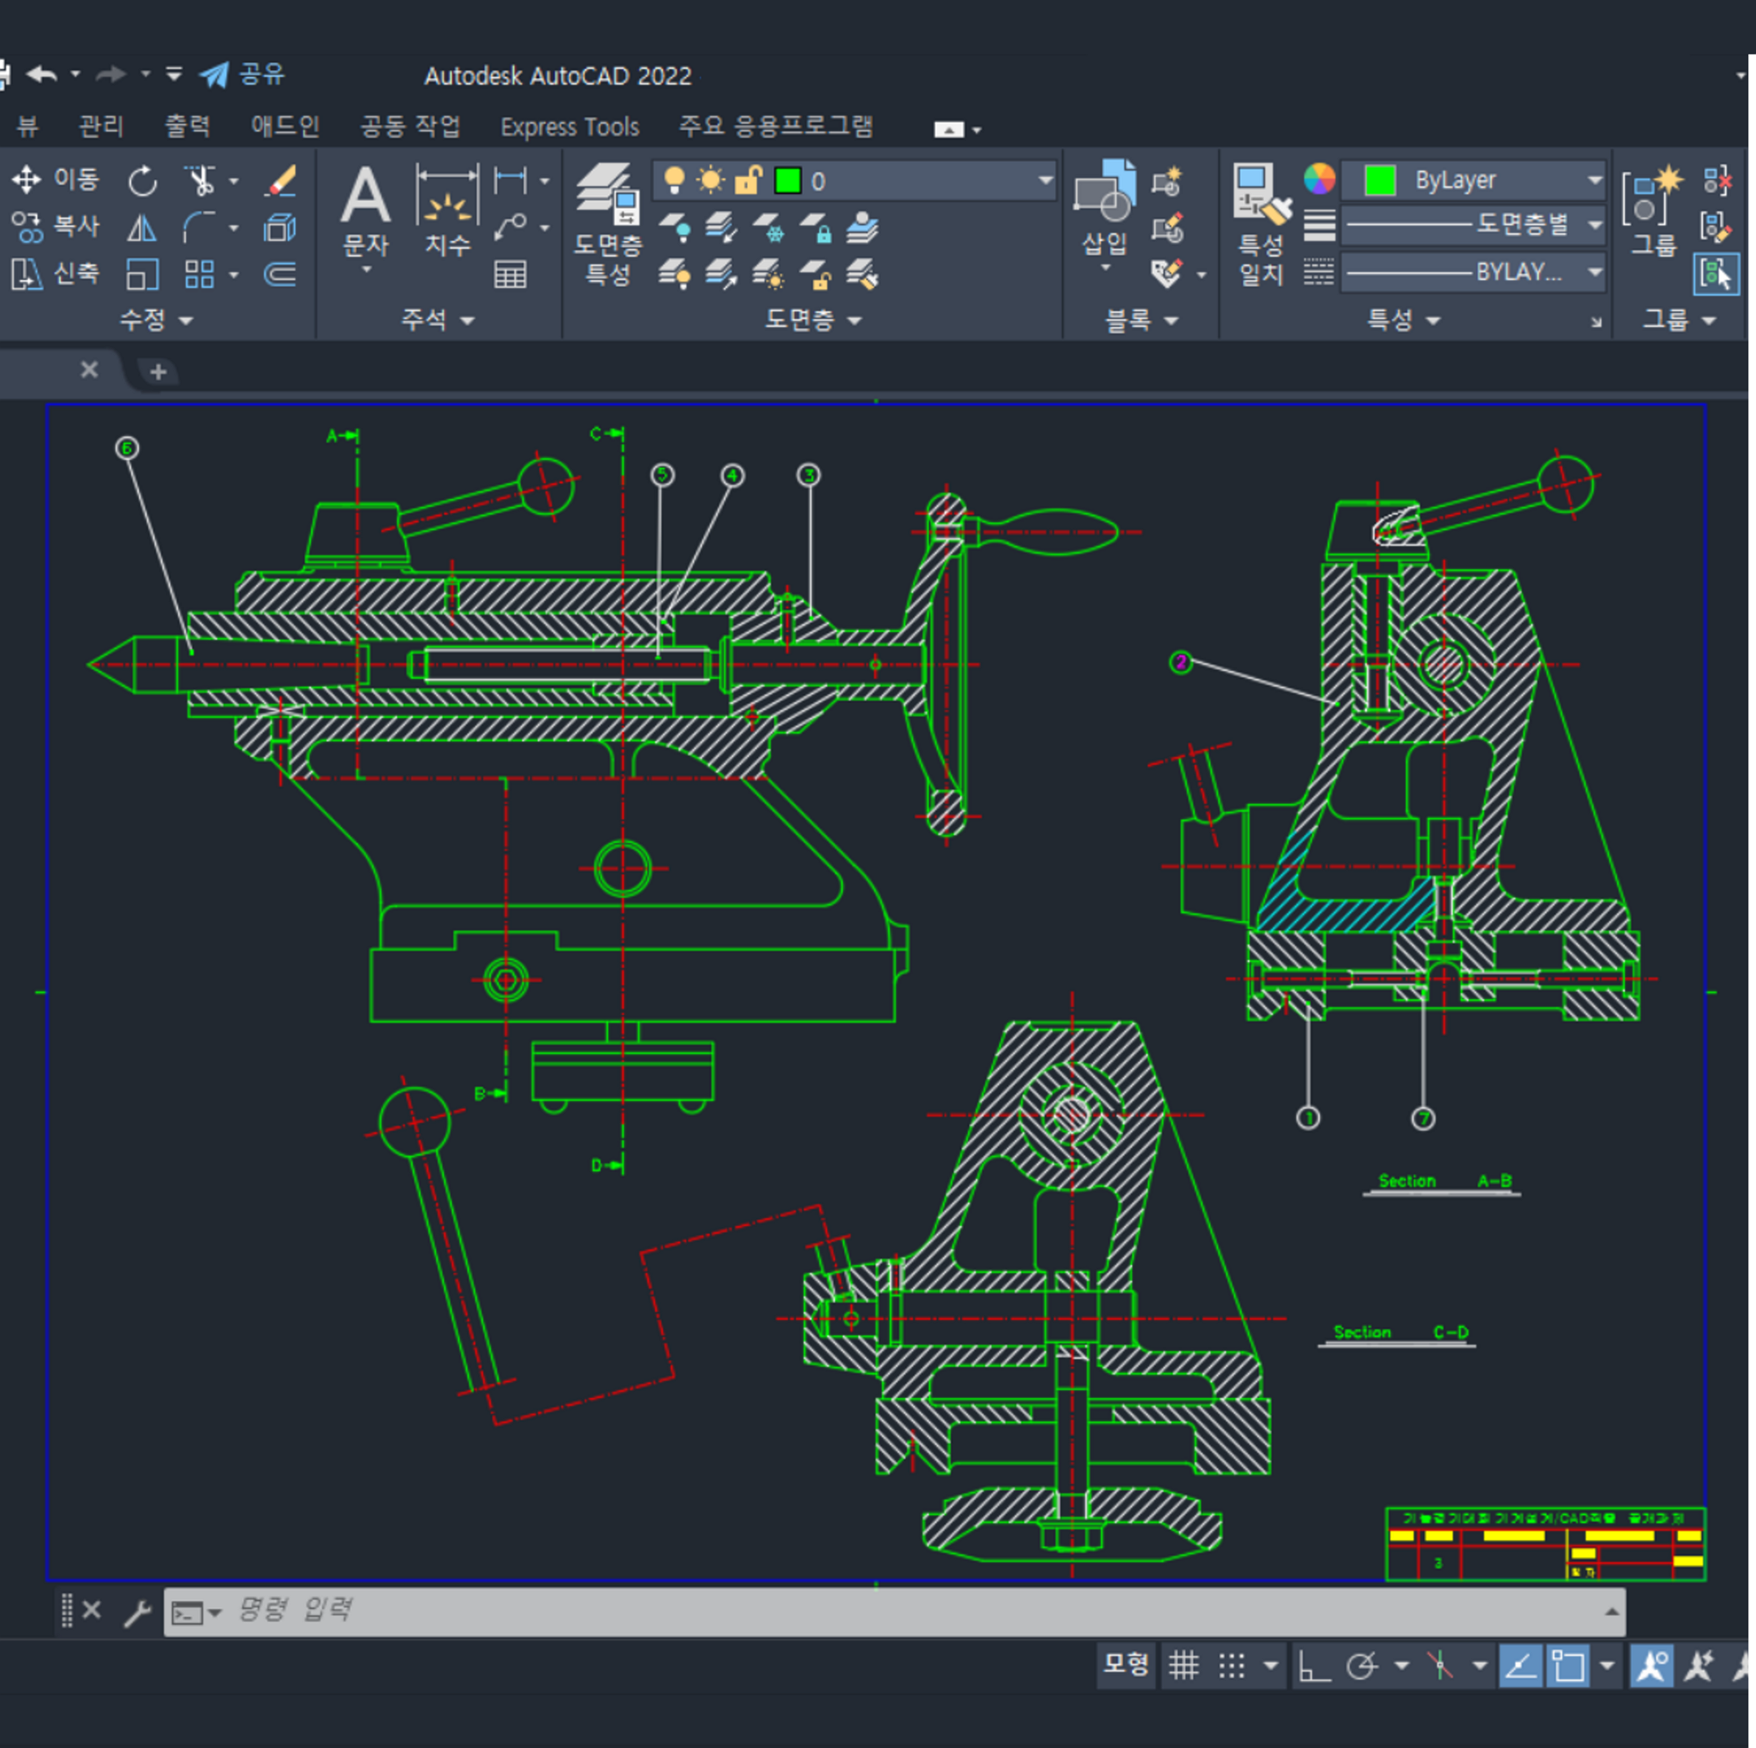Open the ByLayer color dropdown
Image resolution: width=1756 pixels, height=1748 pixels.
(1474, 180)
